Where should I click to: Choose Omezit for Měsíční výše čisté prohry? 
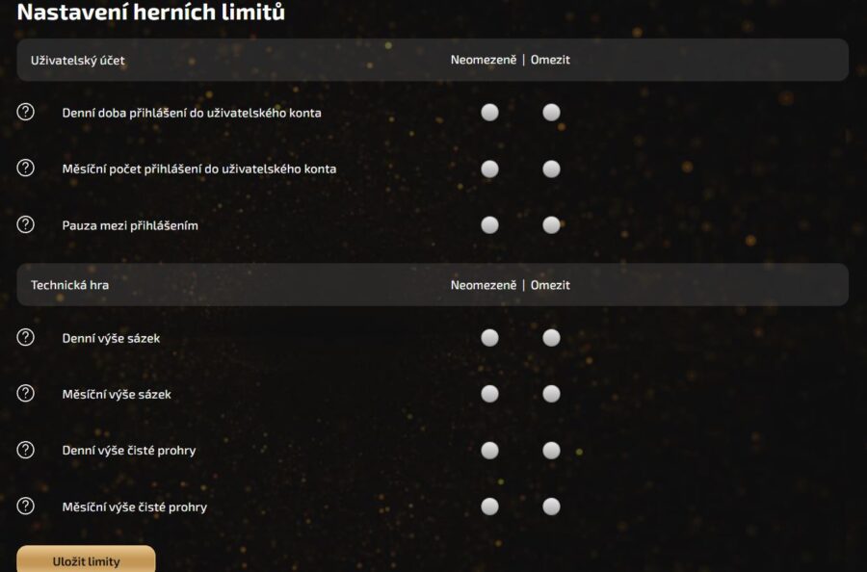click(x=551, y=507)
